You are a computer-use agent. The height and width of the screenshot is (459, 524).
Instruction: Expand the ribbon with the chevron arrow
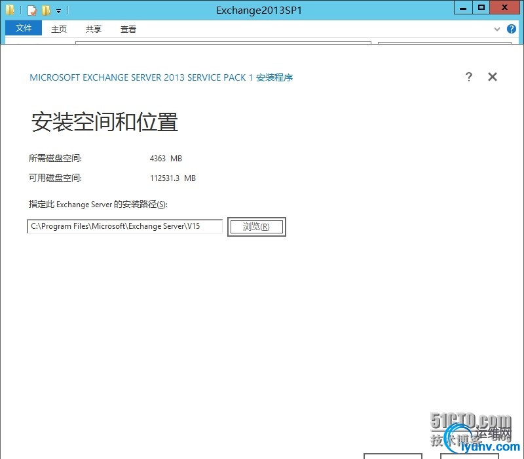(497, 29)
